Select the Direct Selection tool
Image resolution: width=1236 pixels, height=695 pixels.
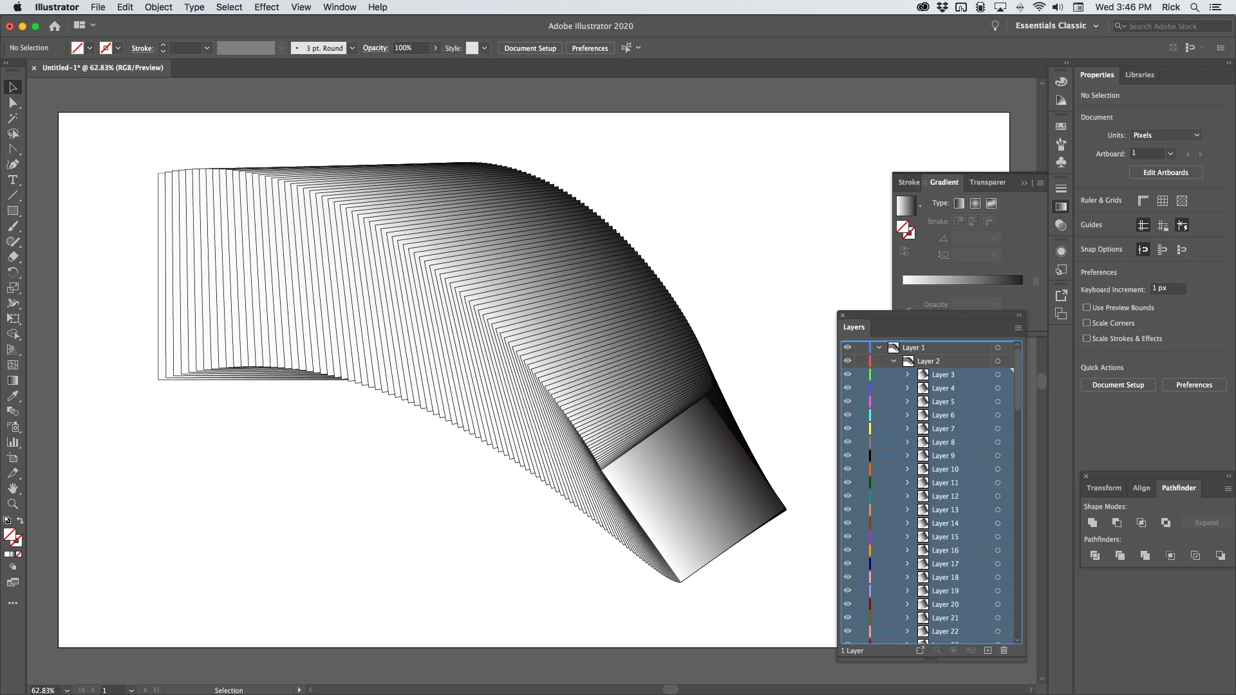pos(13,103)
